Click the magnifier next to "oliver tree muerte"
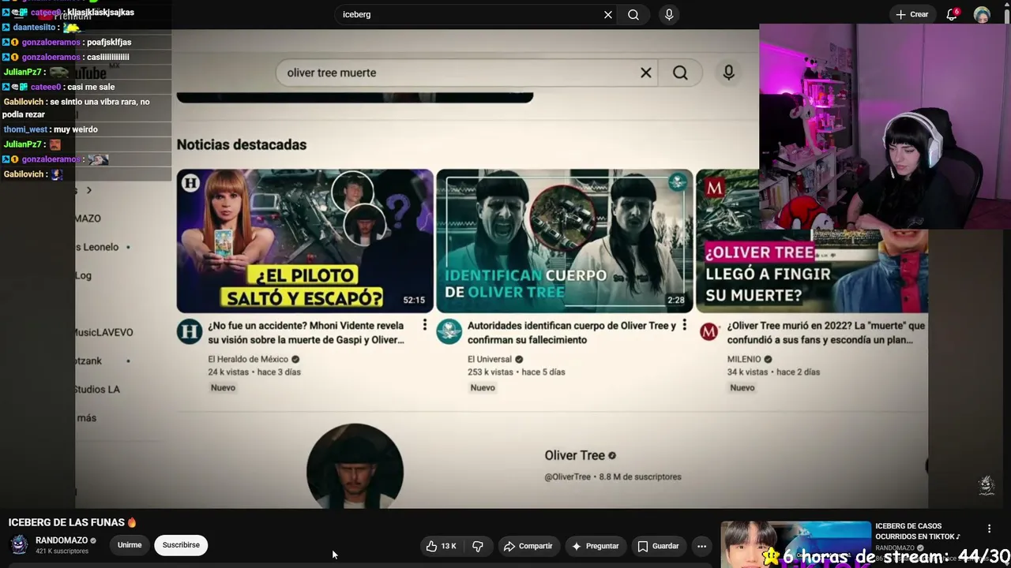Screen dimensions: 1011x568 click(x=680, y=73)
